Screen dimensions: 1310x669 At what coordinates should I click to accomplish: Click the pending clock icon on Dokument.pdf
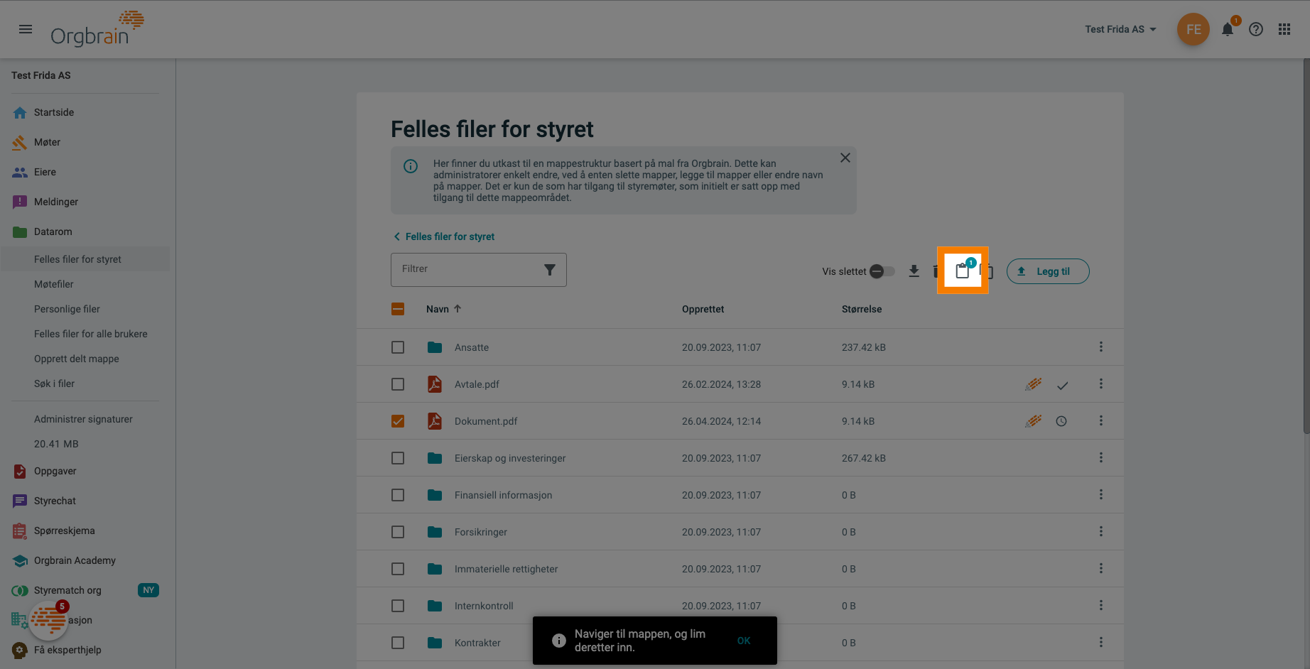tap(1061, 421)
